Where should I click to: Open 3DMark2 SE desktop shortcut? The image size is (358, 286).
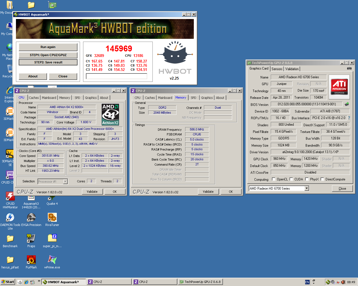pyautogui.click(x=9, y=158)
